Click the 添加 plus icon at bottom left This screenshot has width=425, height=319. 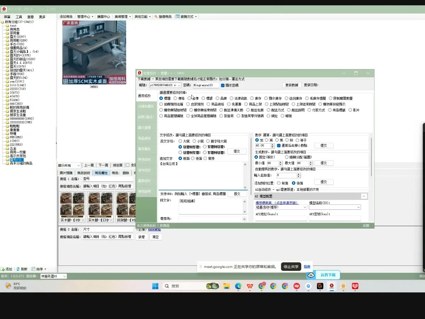click(3, 269)
